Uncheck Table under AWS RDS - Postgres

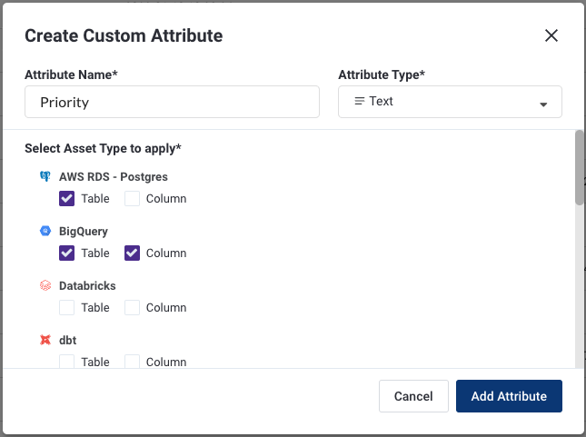66,198
